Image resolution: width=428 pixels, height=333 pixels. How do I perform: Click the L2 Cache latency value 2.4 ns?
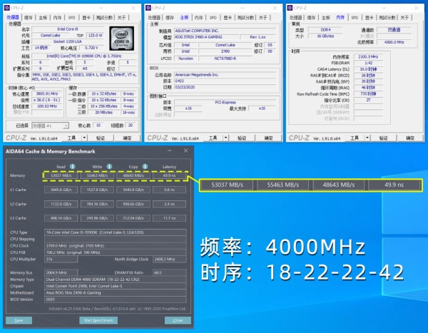coord(170,204)
